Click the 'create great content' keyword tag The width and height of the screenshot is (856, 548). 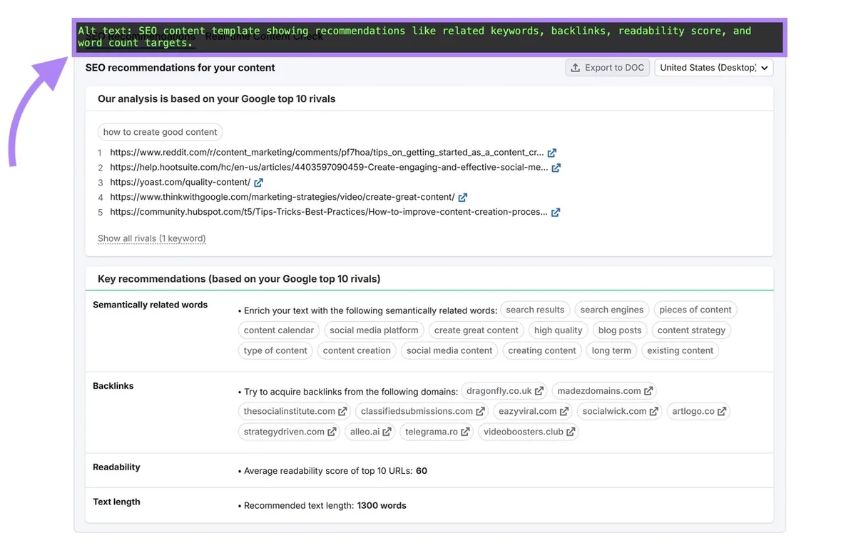[x=477, y=330]
